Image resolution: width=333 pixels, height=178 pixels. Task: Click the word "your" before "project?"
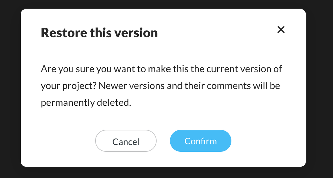50,86
